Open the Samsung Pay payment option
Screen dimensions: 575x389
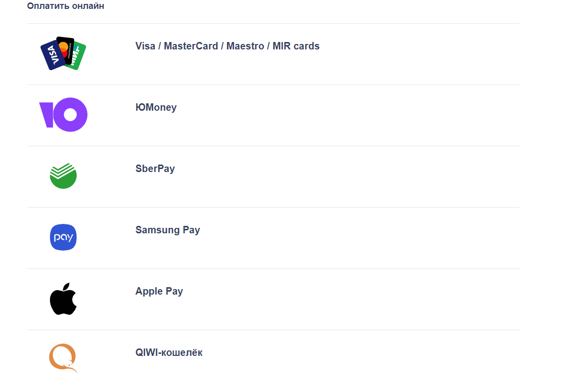(168, 230)
